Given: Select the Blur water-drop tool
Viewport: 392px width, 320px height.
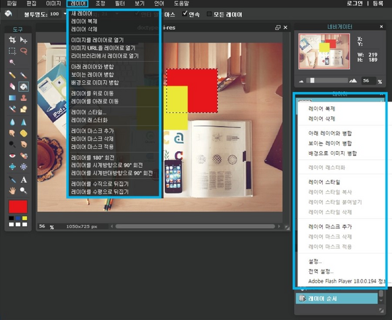Looking at the screenshot, I should point(12,122).
